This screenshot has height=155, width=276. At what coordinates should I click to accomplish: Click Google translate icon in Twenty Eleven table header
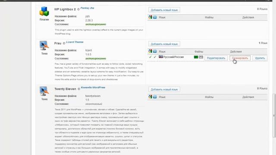pos(150,96)
